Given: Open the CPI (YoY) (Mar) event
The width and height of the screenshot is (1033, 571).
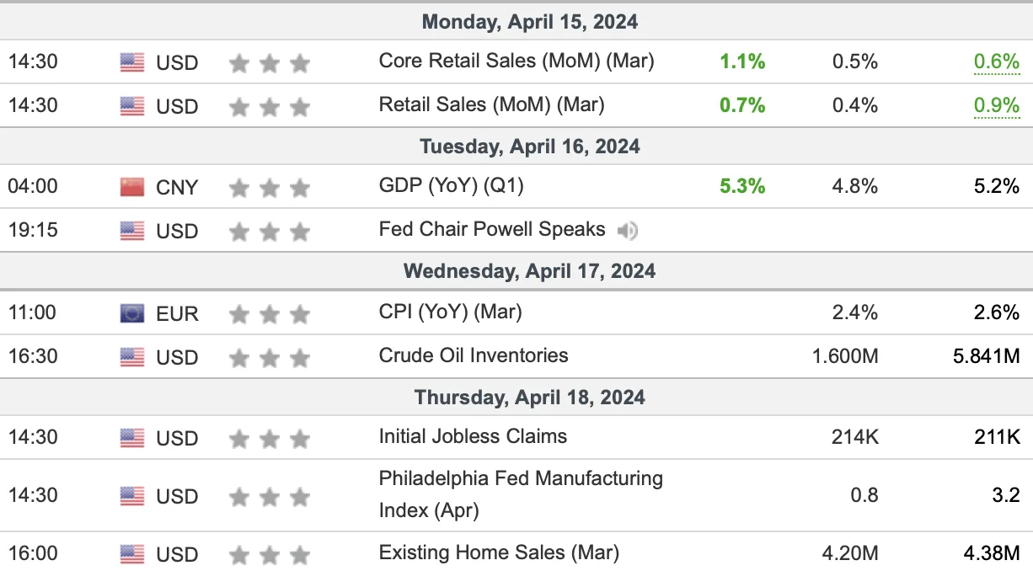Looking at the screenshot, I should pos(451,312).
